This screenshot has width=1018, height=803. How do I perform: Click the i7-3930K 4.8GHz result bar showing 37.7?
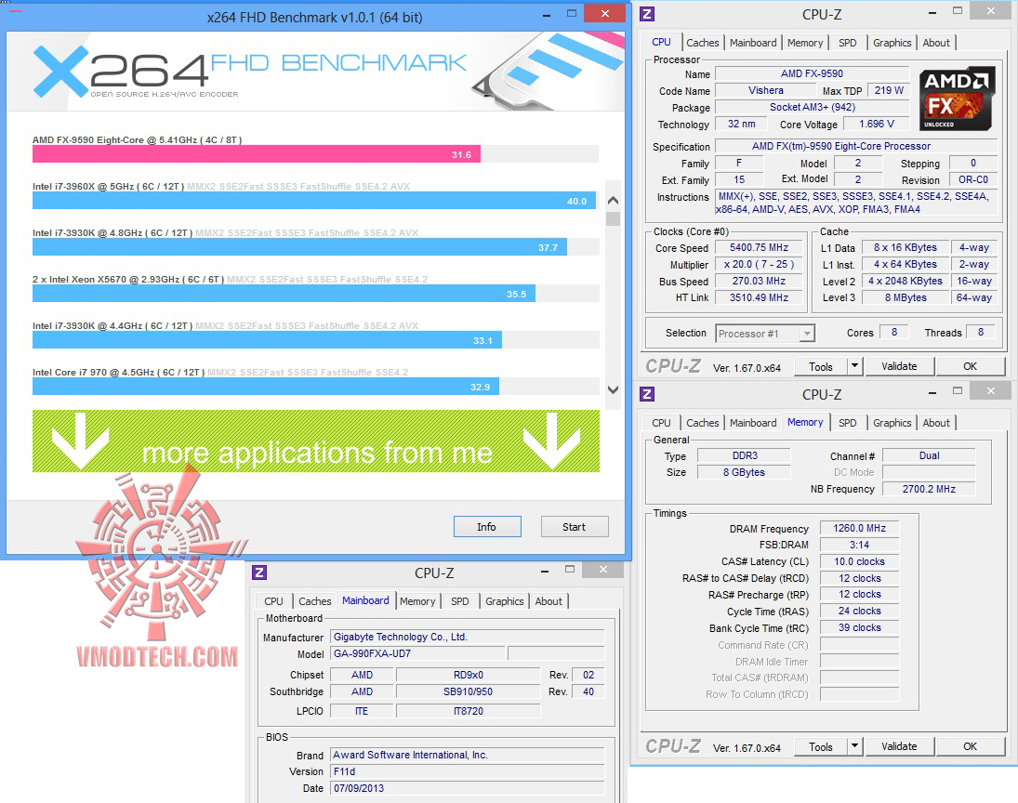tap(299, 246)
